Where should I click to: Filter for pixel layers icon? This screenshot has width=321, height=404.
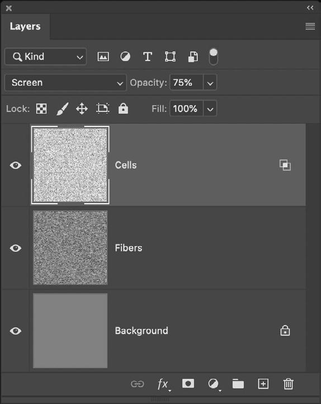[103, 57]
